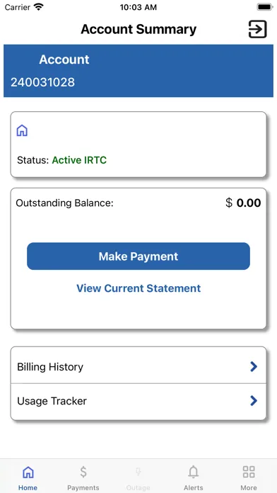277x493 pixels.
Task: Select the More tab label
Action: pos(249,487)
